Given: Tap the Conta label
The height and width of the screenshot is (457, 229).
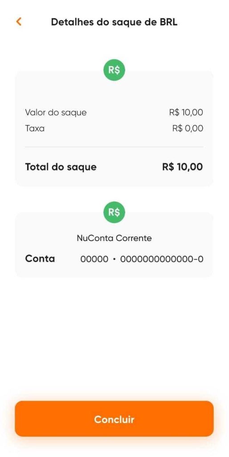Looking at the screenshot, I should point(40,258).
